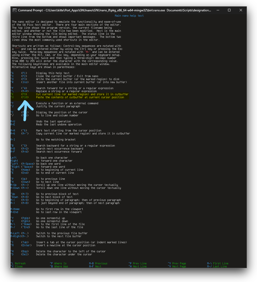Click 'Scroll down one line' entry
257x282 pixels.
[78, 188]
